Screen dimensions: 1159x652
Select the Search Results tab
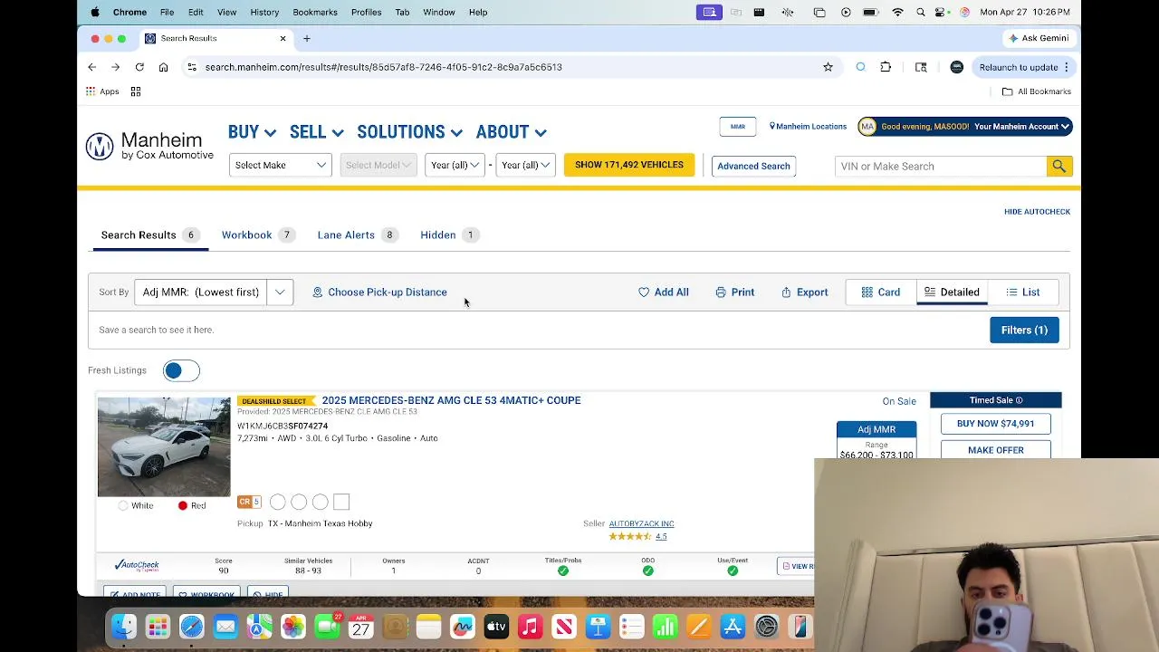click(x=150, y=235)
